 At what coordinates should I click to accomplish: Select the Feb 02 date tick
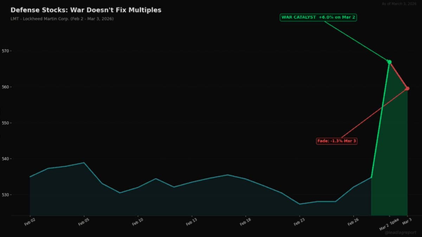point(29,222)
